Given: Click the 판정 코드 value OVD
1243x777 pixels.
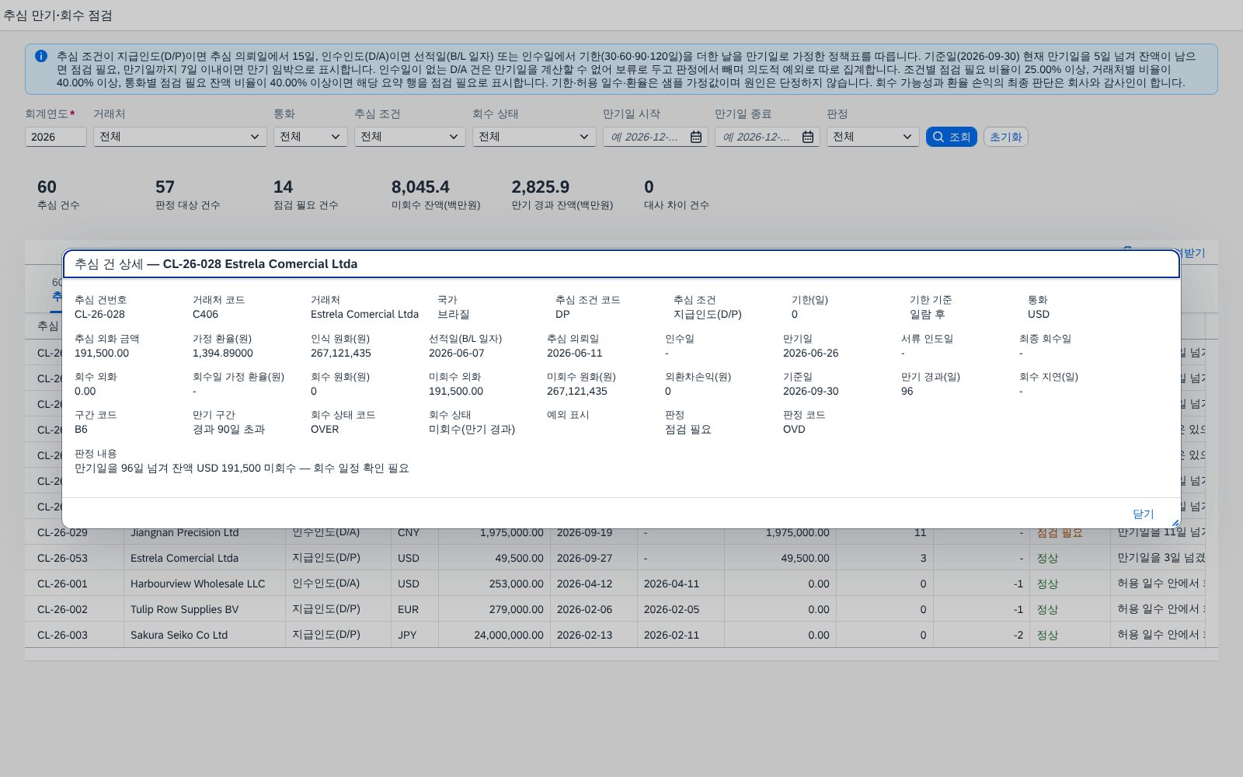Looking at the screenshot, I should (794, 429).
